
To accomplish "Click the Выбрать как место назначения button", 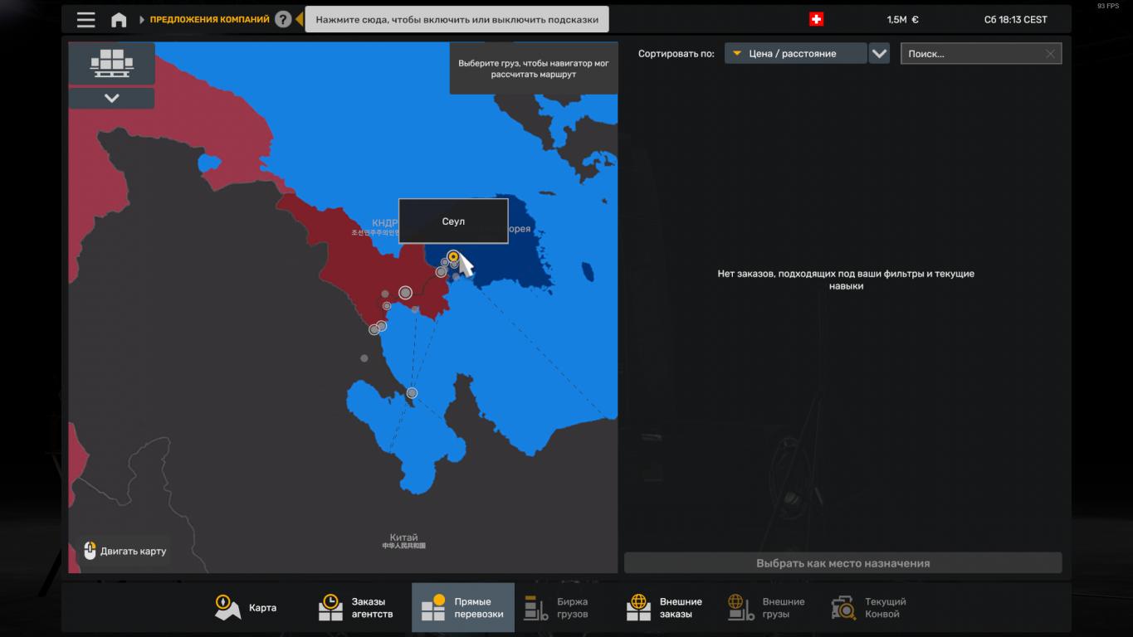I will click(842, 563).
